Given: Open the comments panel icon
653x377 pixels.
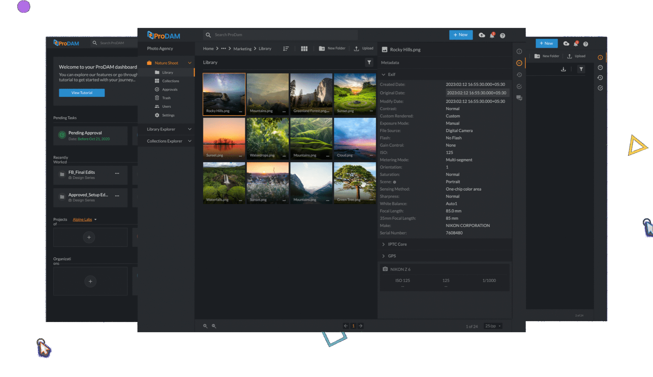Looking at the screenshot, I should coord(519,98).
